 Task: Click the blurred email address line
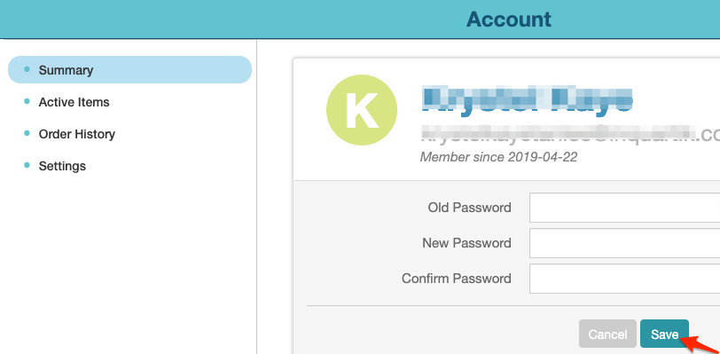click(570, 134)
